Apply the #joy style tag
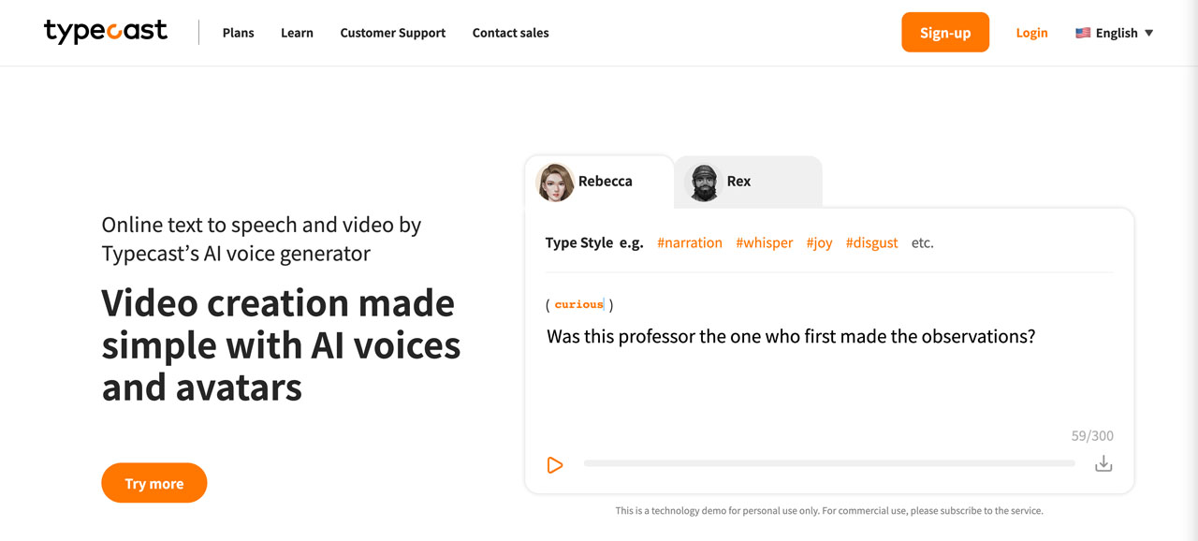This screenshot has height=541, width=1198. tap(819, 242)
